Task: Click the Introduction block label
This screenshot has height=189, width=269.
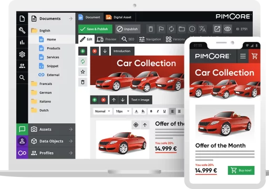Action: point(122,51)
